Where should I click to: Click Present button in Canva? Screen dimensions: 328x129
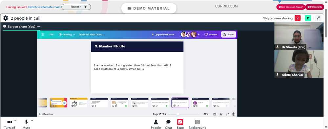pos(211,34)
